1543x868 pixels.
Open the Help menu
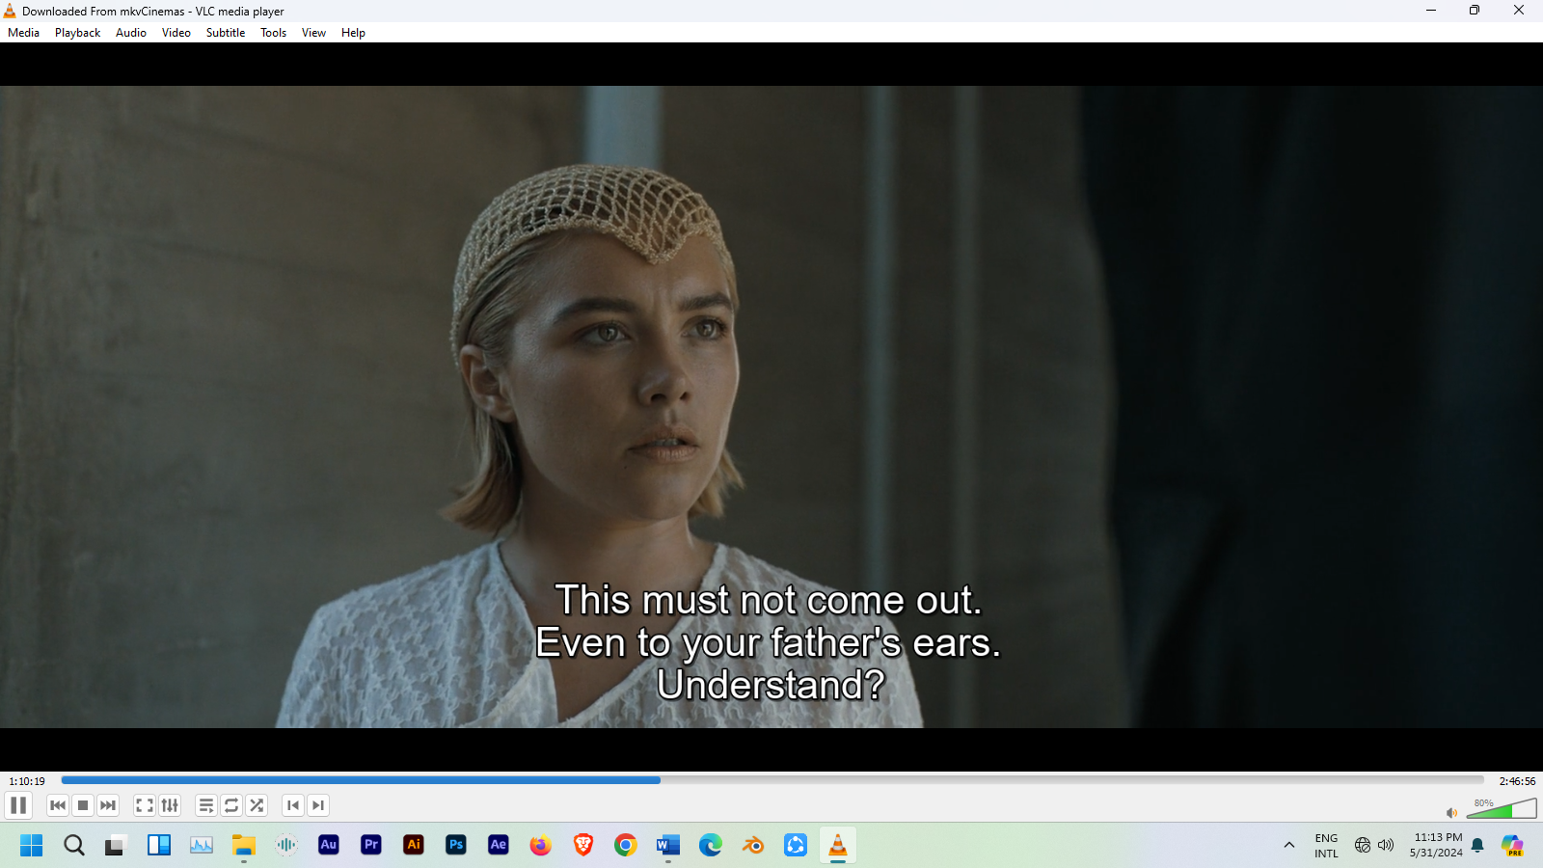(353, 33)
